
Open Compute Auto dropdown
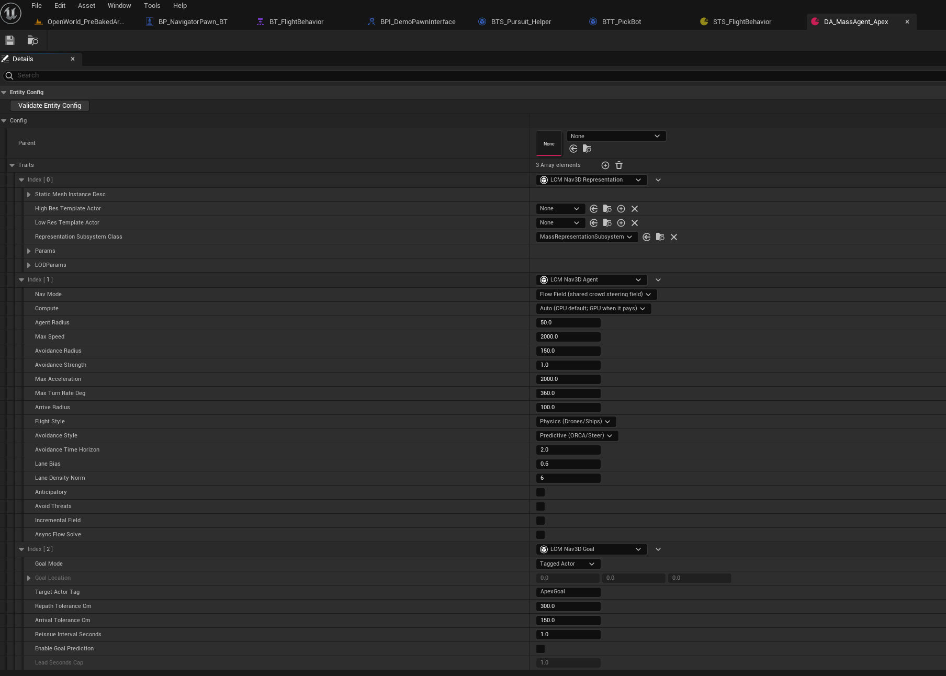(593, 309)
